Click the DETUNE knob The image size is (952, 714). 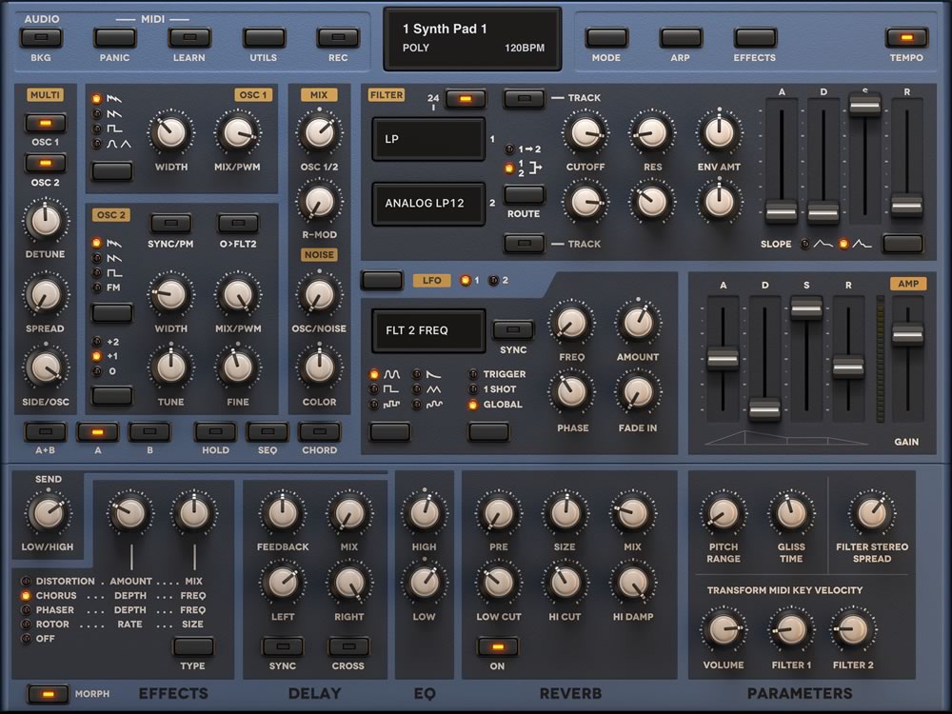point(46,221)
